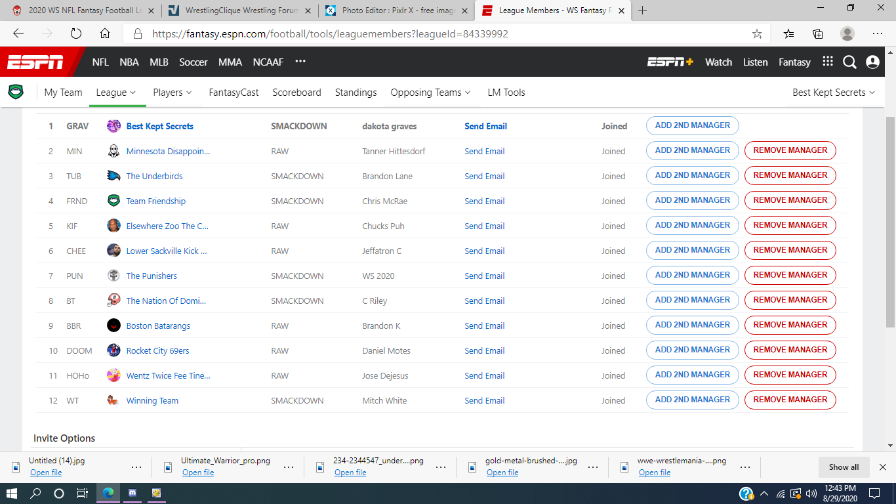Open the ESPN search magnifier icon

849,62
